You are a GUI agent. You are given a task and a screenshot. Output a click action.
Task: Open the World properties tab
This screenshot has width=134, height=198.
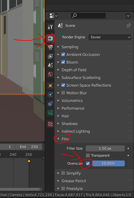50,74
